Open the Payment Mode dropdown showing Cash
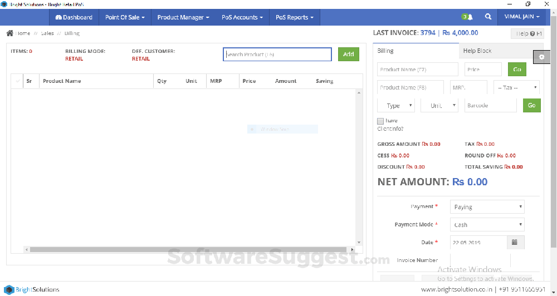The height and width of the screenshot is (296, 557). tap(487, 225)
